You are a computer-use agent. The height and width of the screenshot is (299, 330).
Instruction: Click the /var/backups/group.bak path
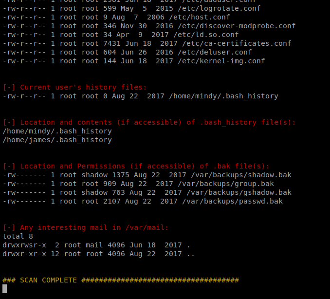(226, 184)
